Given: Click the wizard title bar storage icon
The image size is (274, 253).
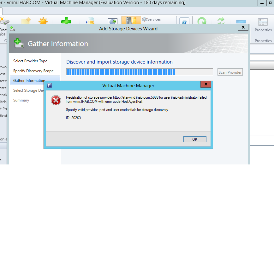Looking at the screenshot, I should pyautogui.click(x=12, y=28).
